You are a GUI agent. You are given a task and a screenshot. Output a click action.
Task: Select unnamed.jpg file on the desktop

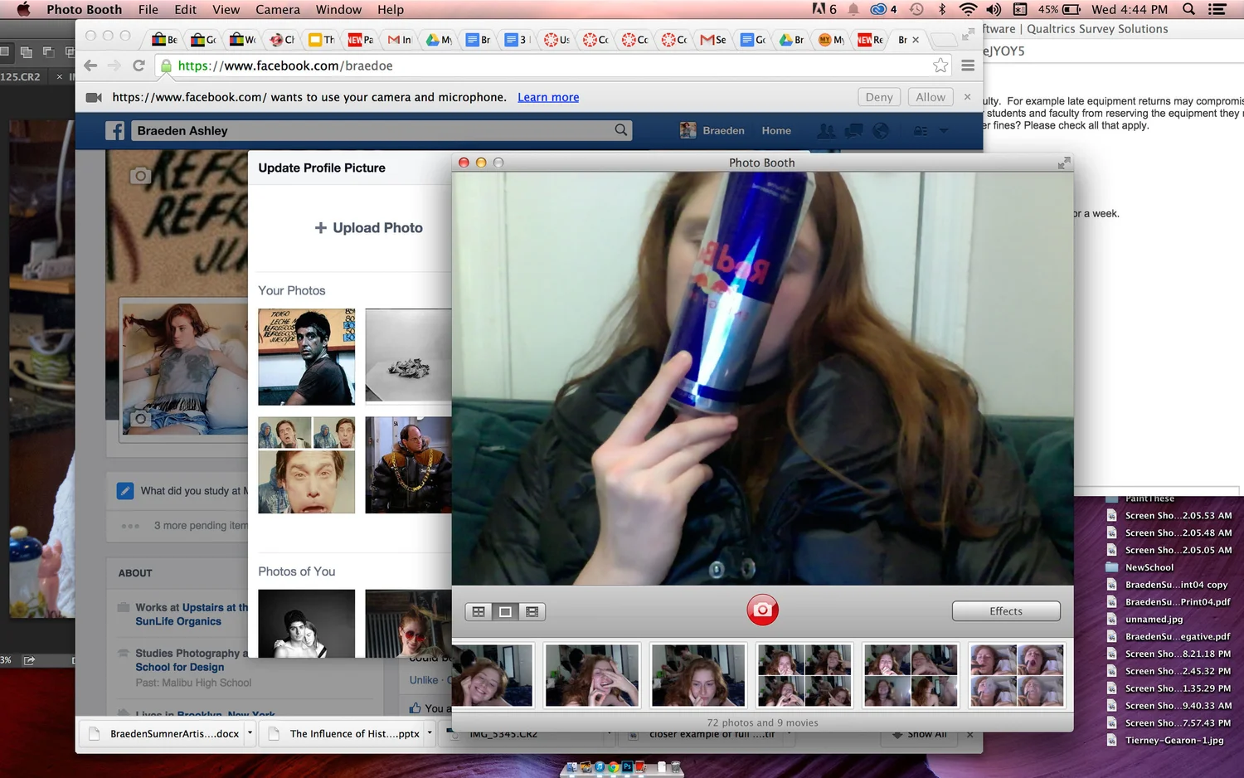1154,619
